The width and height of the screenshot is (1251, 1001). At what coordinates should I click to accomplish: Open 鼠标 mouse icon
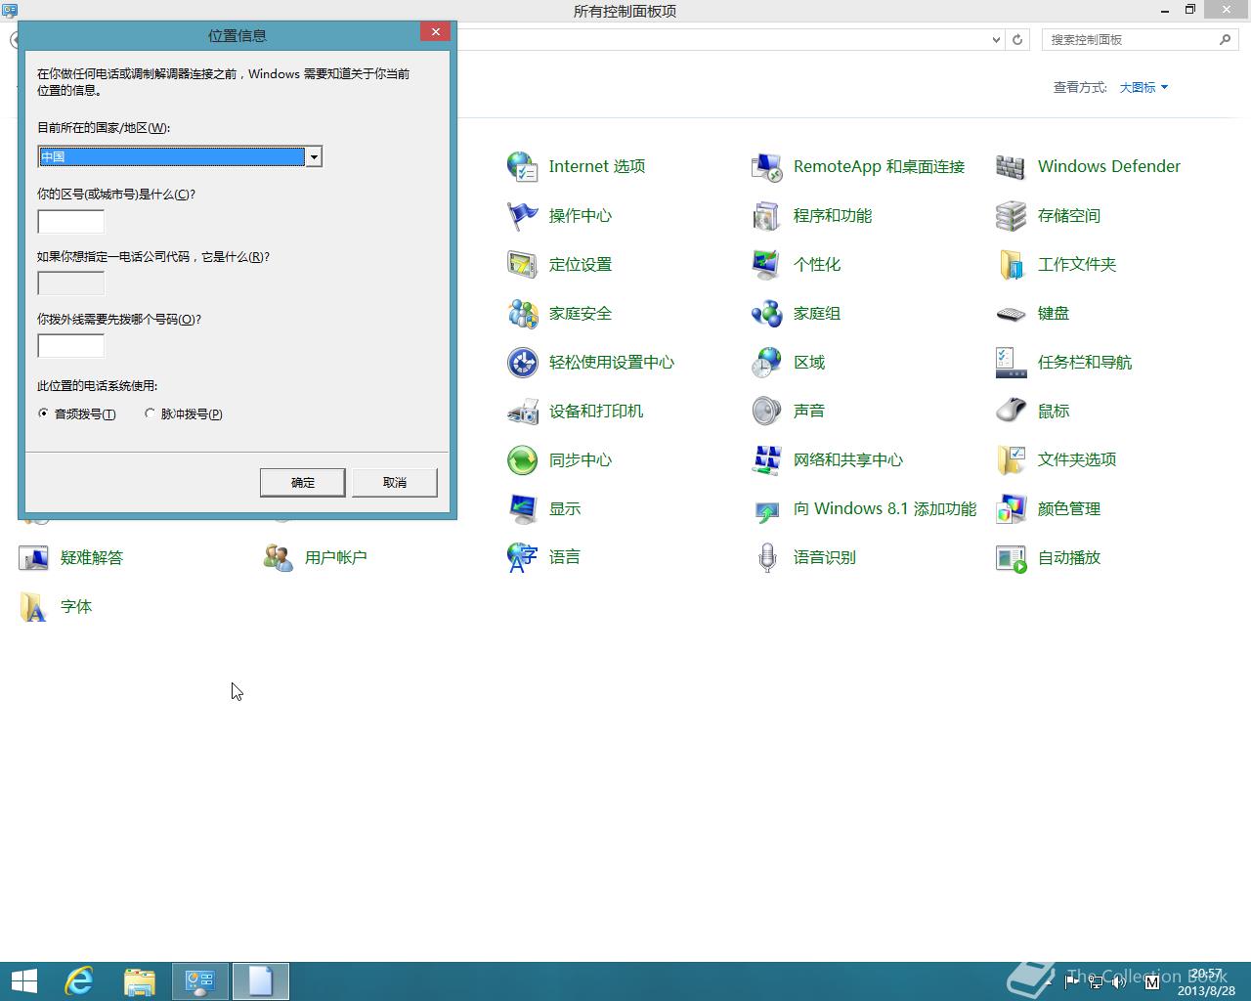(1012, 411)
